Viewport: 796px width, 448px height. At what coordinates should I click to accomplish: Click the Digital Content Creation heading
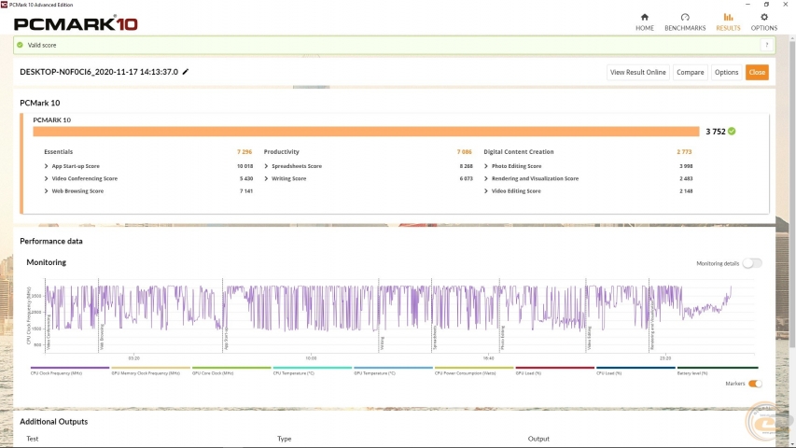pos(518,152)
